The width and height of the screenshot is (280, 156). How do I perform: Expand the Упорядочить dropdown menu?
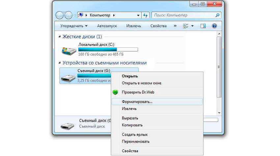pos(74,26)
